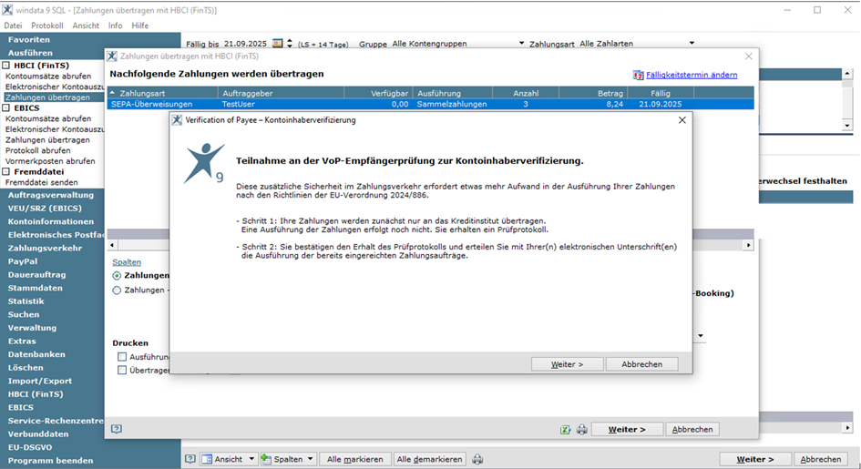Image resolution: width=861 pixels, height=469 pixels.
Task: Open the Hilfe menu
Action: [x=139, y=25]
